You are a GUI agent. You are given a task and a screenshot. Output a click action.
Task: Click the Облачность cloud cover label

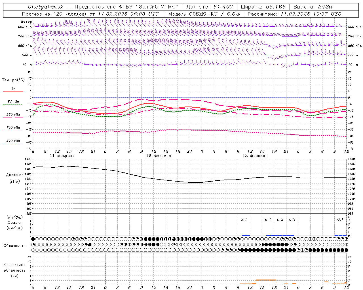pos(14,246)
